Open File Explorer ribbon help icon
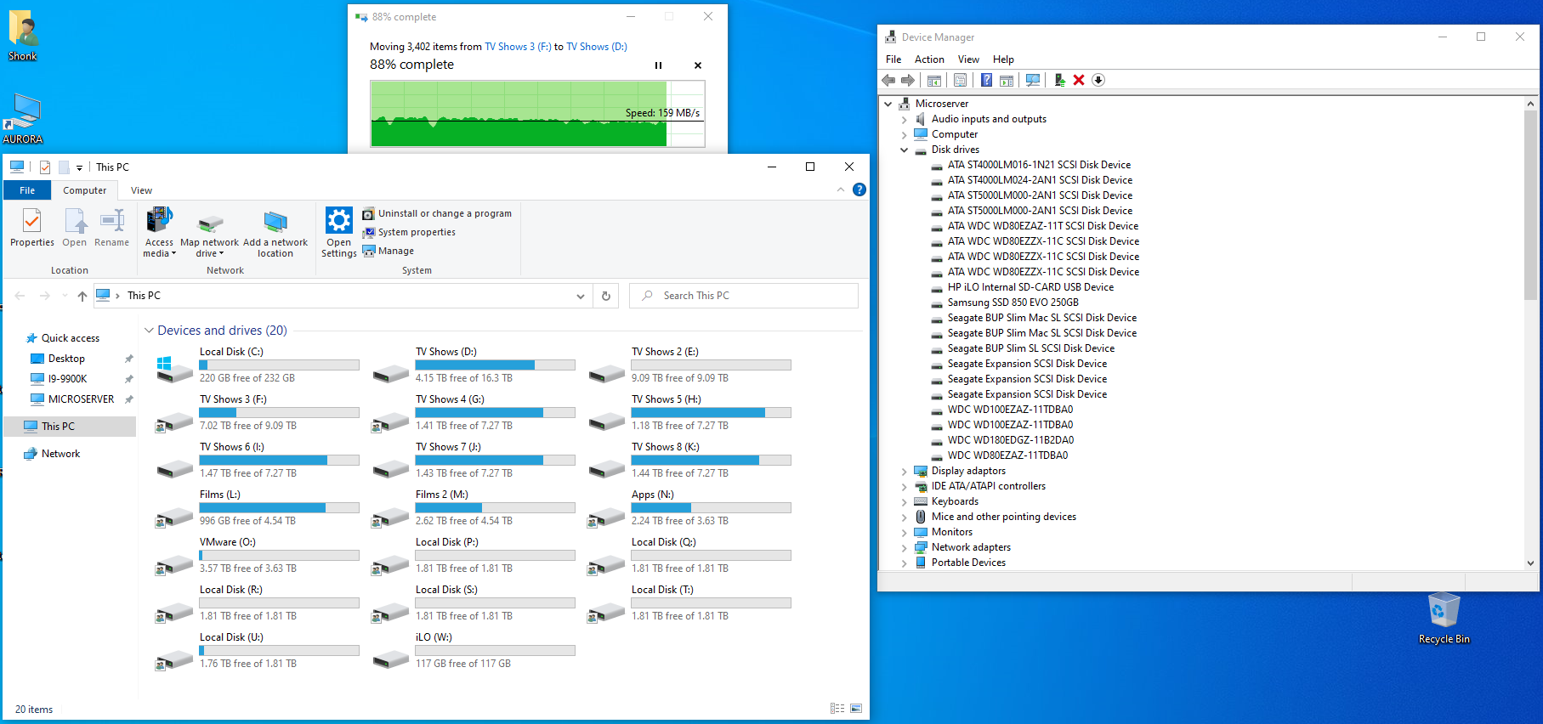 [x=859, y=189]
